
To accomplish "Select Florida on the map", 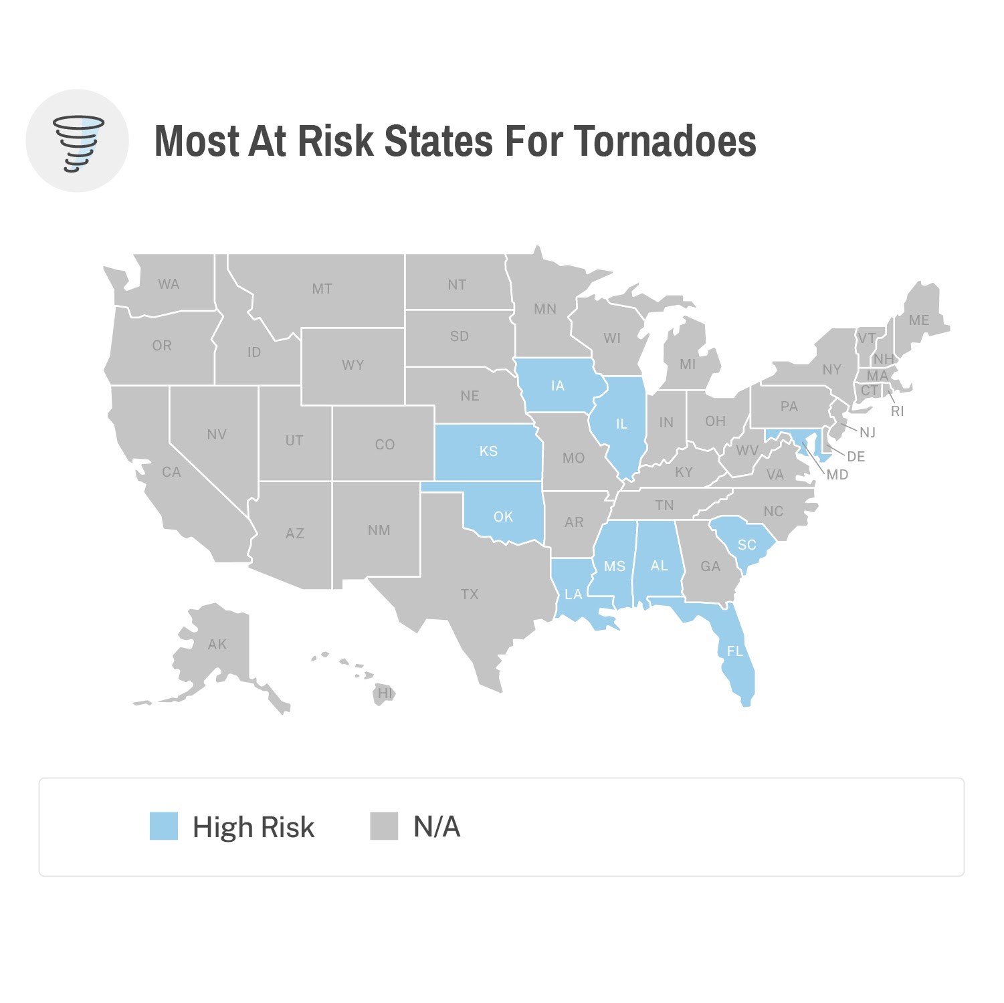I will click(x=734, y=651).
